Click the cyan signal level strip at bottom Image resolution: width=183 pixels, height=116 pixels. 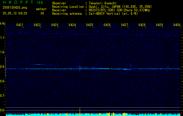tap(93, 115)
